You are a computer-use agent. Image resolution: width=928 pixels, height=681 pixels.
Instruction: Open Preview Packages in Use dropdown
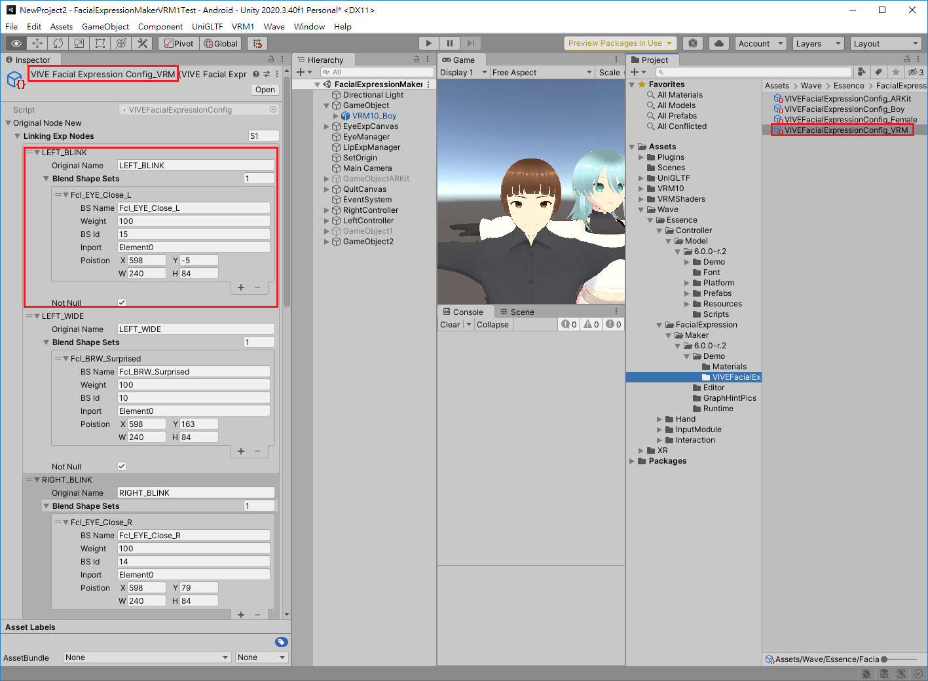(x=621, y=43)
